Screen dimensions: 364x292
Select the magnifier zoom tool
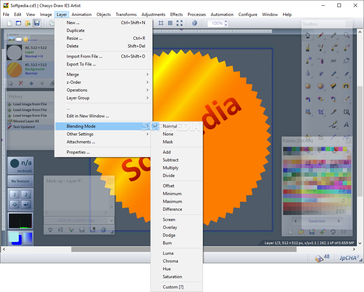pos(347,35)
